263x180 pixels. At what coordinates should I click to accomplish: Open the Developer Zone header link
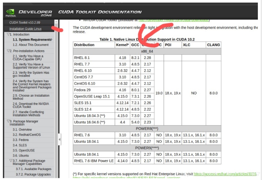(35, 13)
